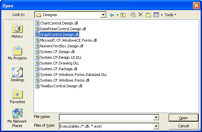
Task: Click the Designer folder icon in Look in
Action: pyautogui.click(x=39, y=15)
